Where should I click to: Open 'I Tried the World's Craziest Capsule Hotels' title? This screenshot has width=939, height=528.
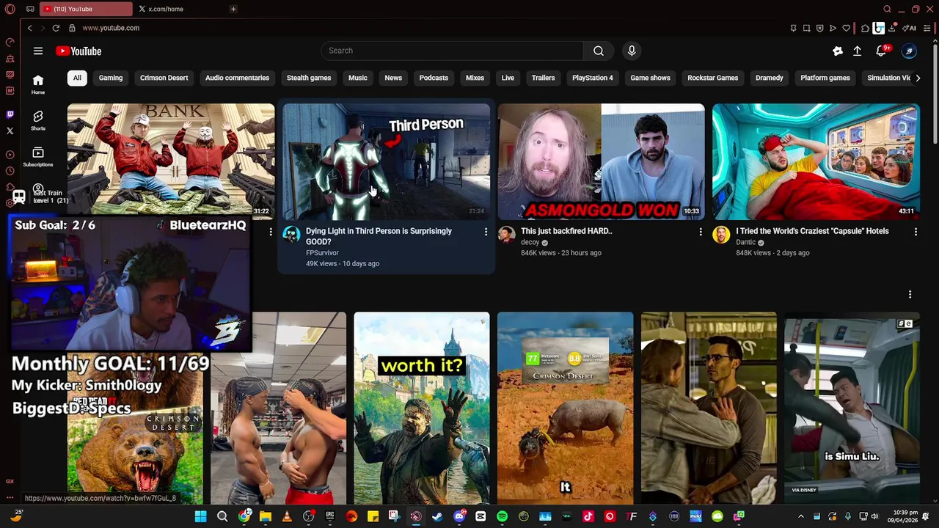812,231
